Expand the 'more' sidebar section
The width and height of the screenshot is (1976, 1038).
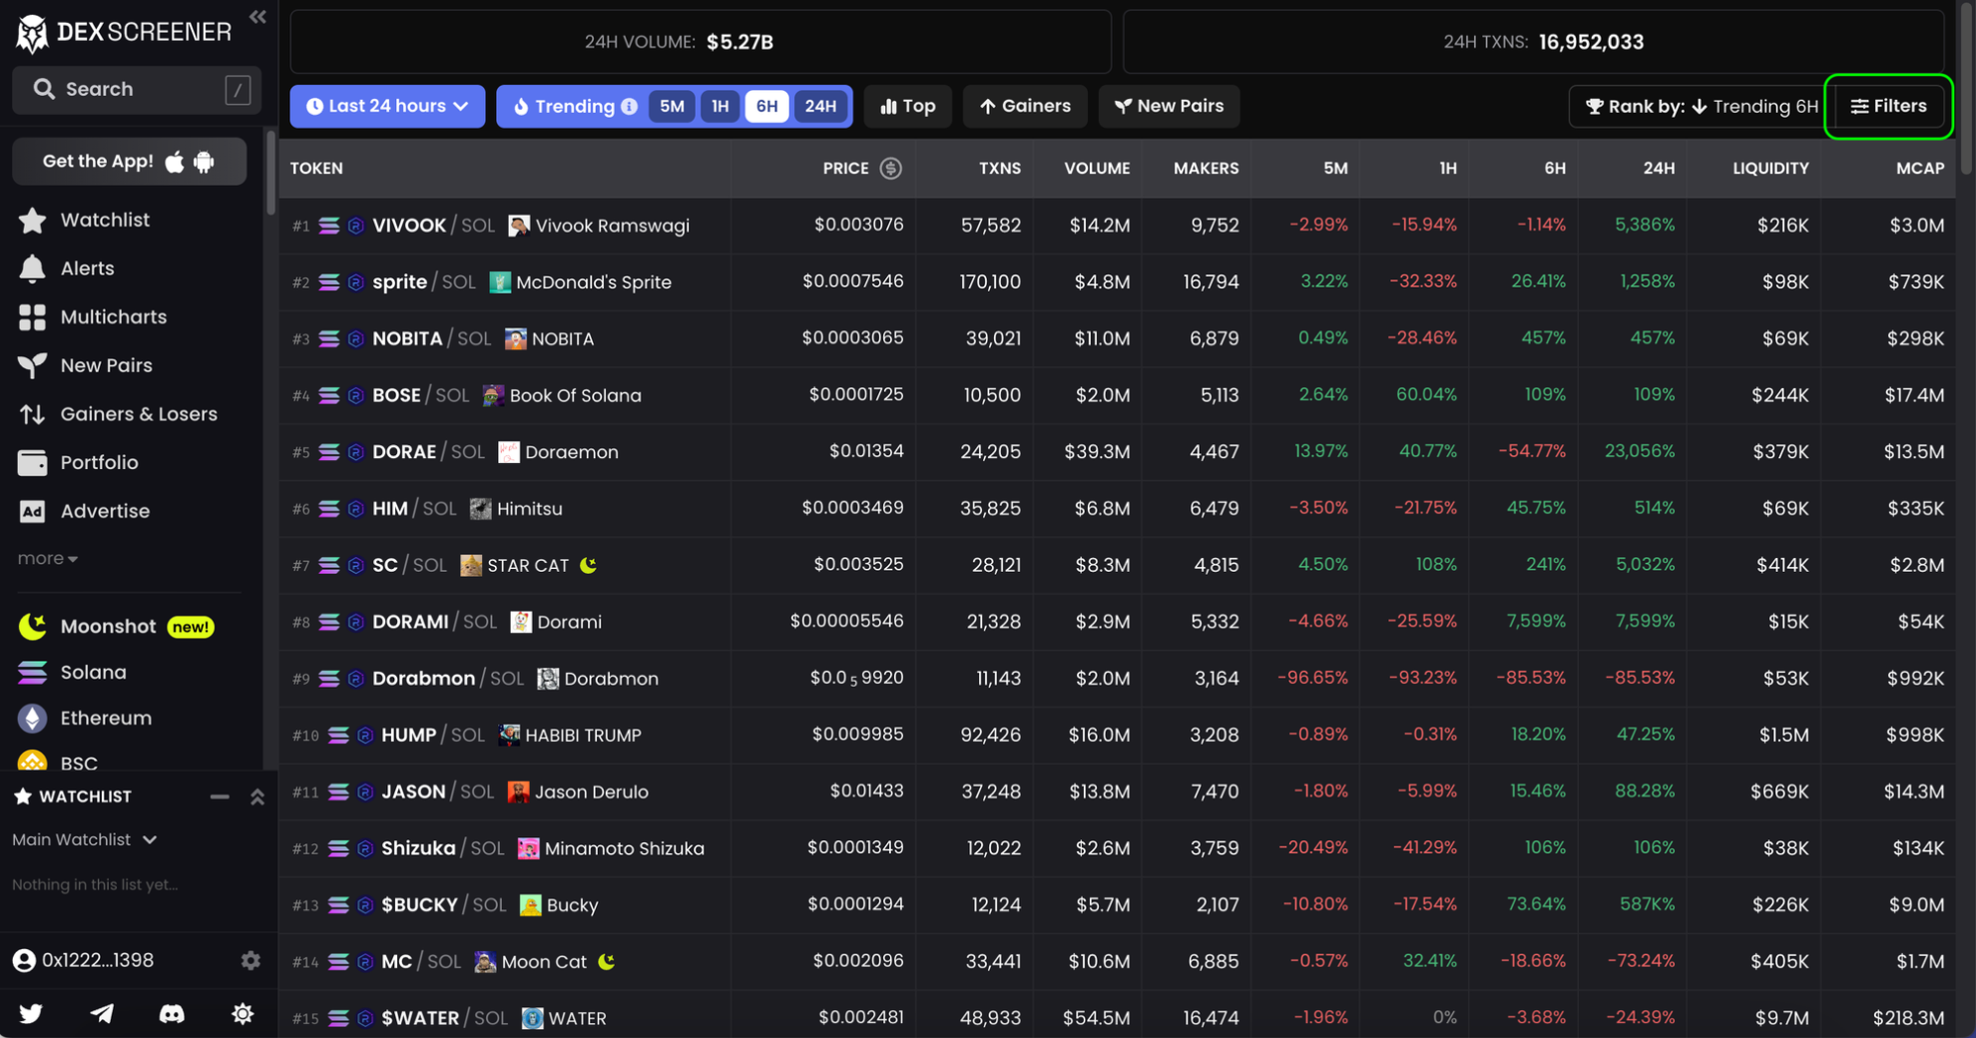pyautogui.click(x=46, y=558)
